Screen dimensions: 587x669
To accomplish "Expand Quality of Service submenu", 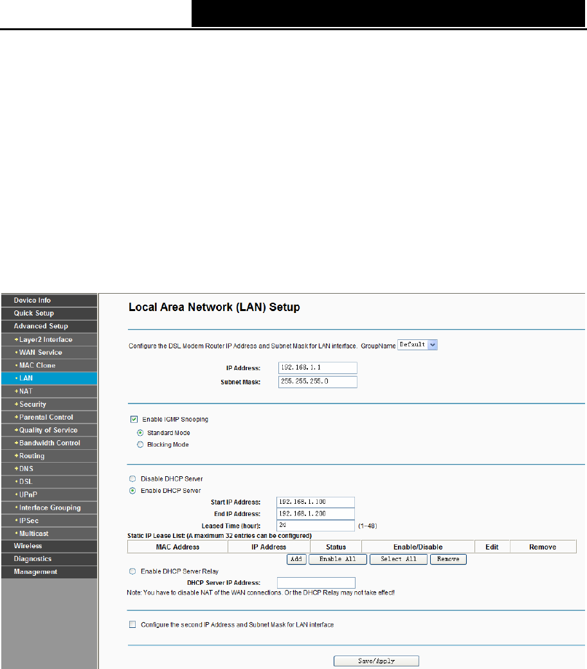I will coord(48,430).
